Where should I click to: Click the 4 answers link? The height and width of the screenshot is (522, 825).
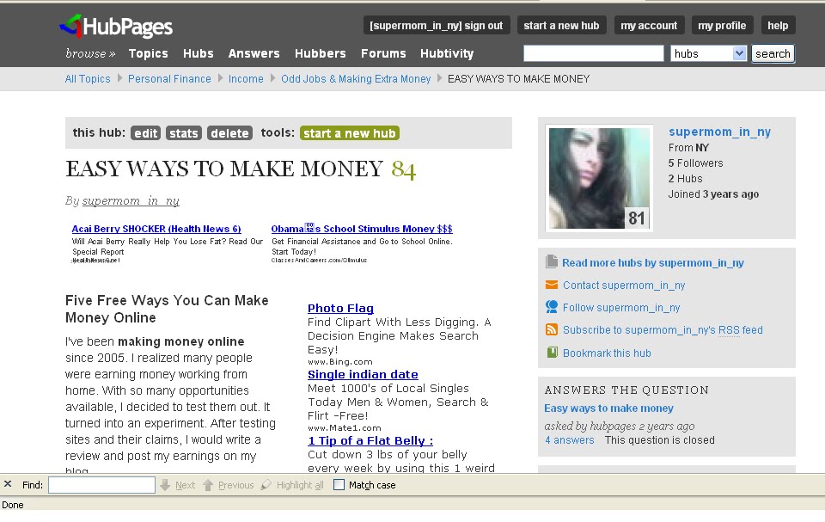[x=569, y=439]
